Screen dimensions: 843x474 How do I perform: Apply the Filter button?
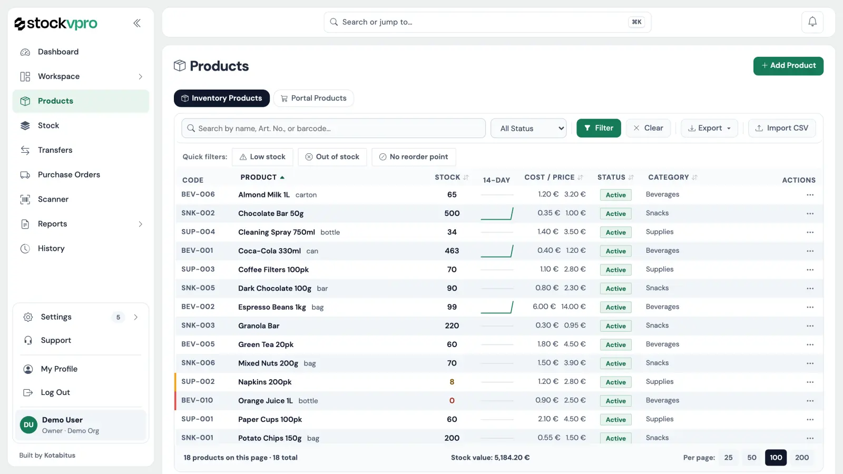599,128
